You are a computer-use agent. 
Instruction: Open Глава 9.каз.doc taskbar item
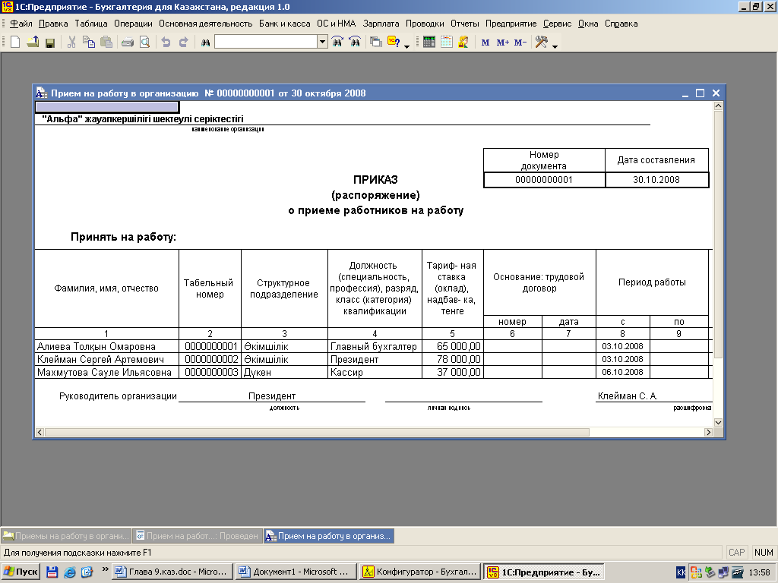[x=172, y=572]
